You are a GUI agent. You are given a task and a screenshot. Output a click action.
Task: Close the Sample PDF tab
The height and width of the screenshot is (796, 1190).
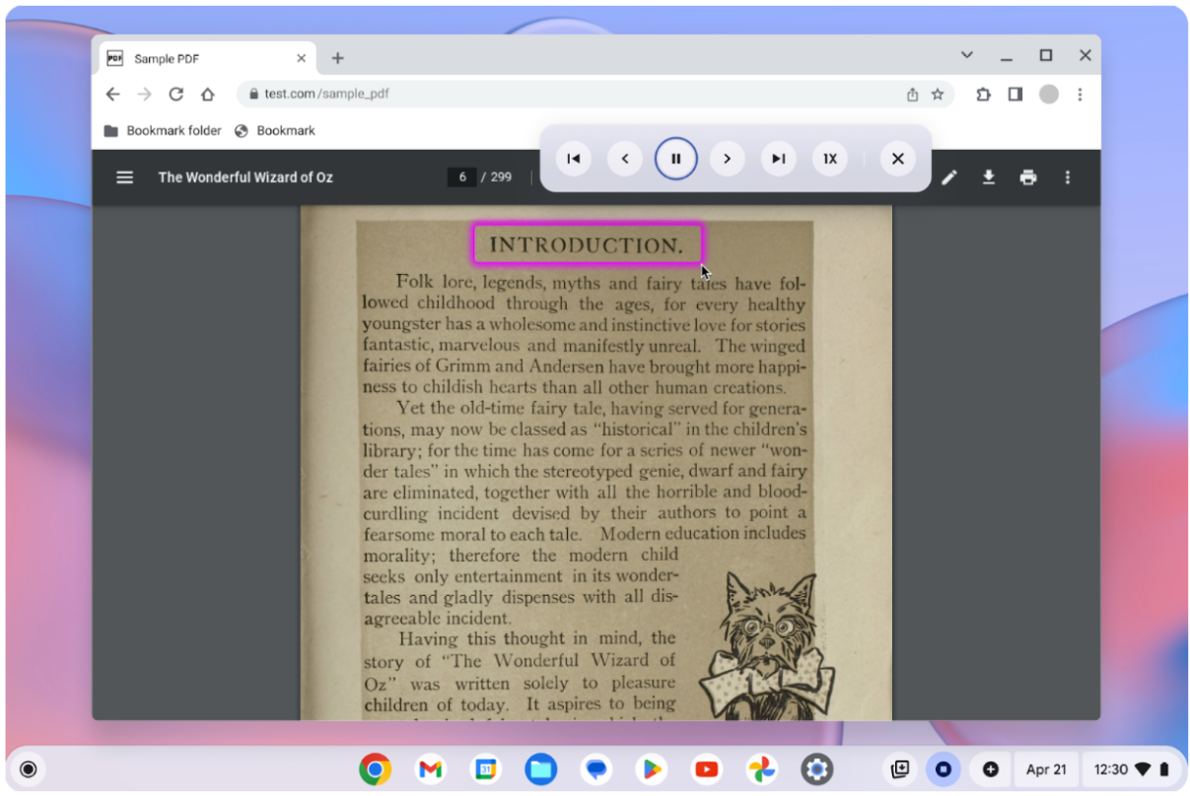301,58
